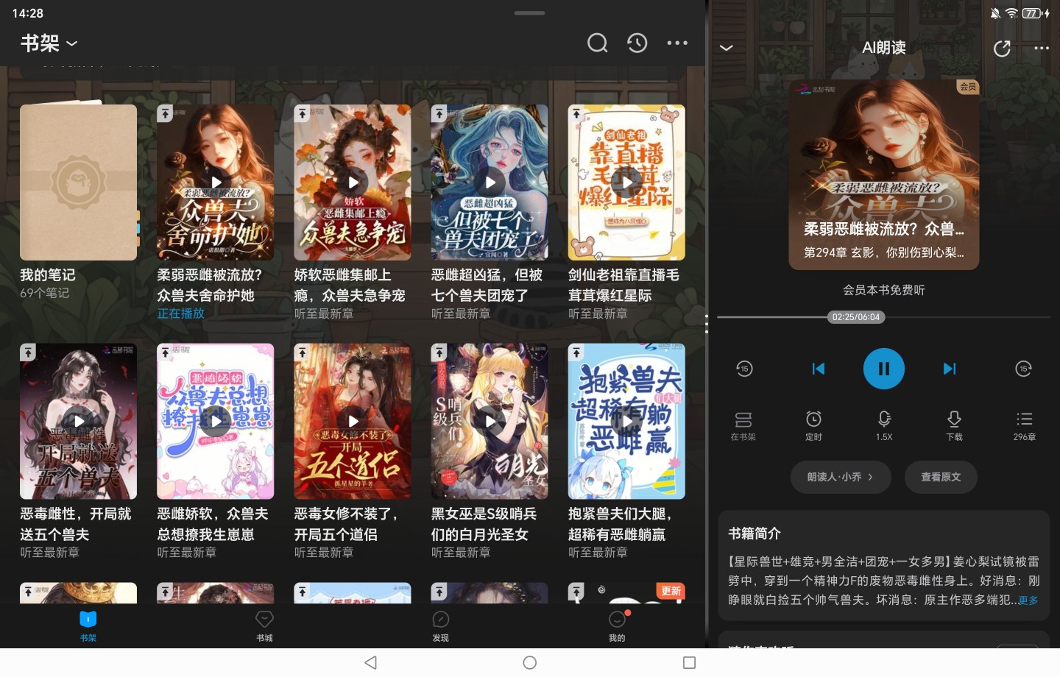Choose narrator 朗读人·小乔
This screenshot has width=1060, height=677.
click(x=841, y=477)
